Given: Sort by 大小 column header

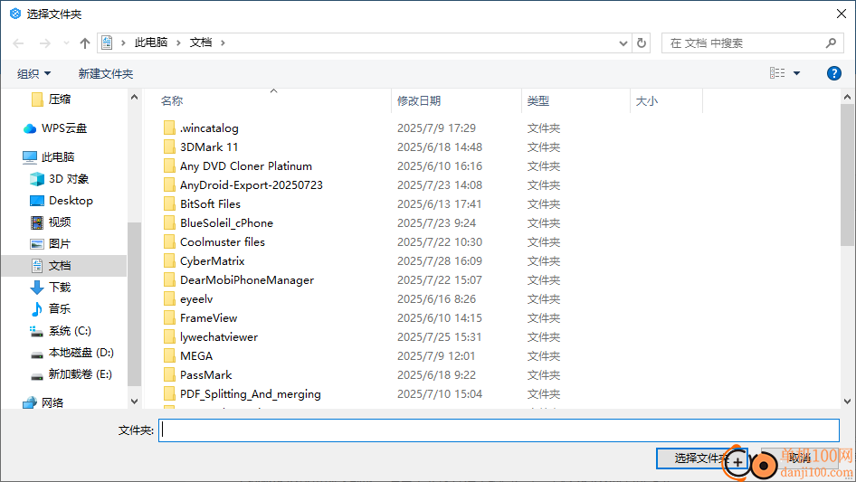Looking at the screenshot, I should (x=646, y=100).
